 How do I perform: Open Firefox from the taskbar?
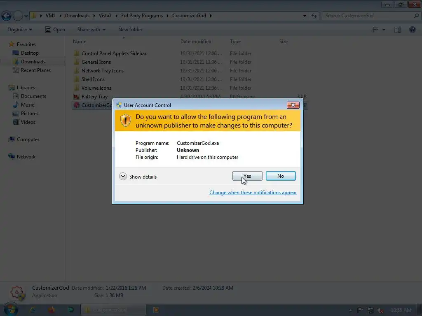click(52, 310)
